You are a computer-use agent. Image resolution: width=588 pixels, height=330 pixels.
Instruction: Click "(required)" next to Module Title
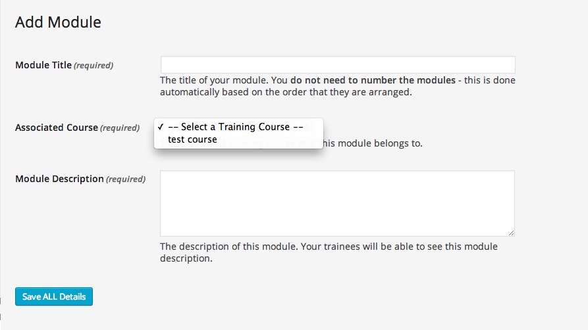click(x=94, y=66)
